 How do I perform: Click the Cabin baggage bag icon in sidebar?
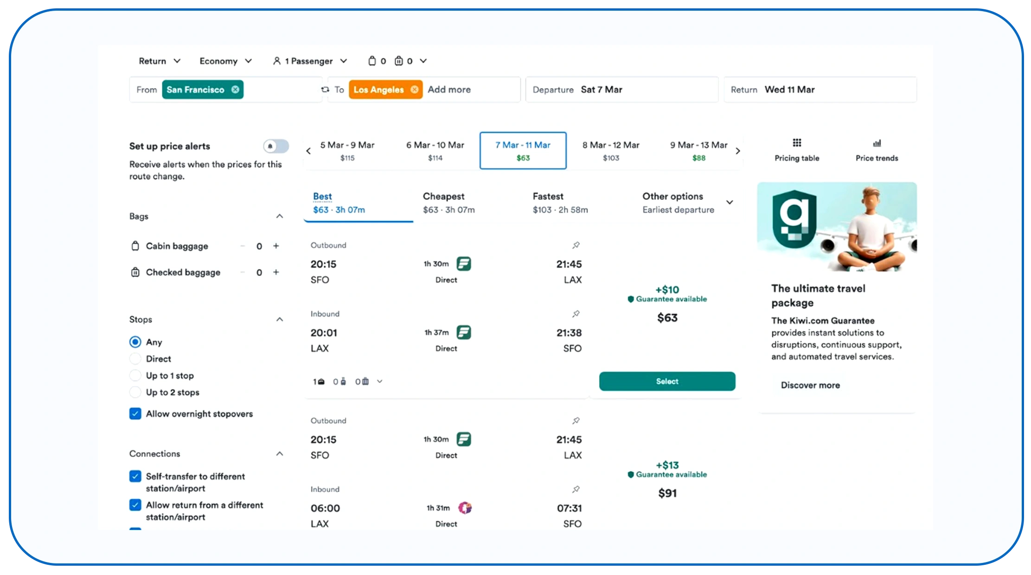coord(135,246)
